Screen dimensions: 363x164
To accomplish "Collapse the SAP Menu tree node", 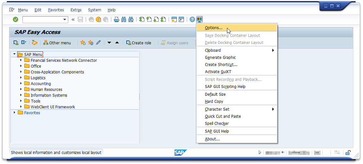I will 14,54.
